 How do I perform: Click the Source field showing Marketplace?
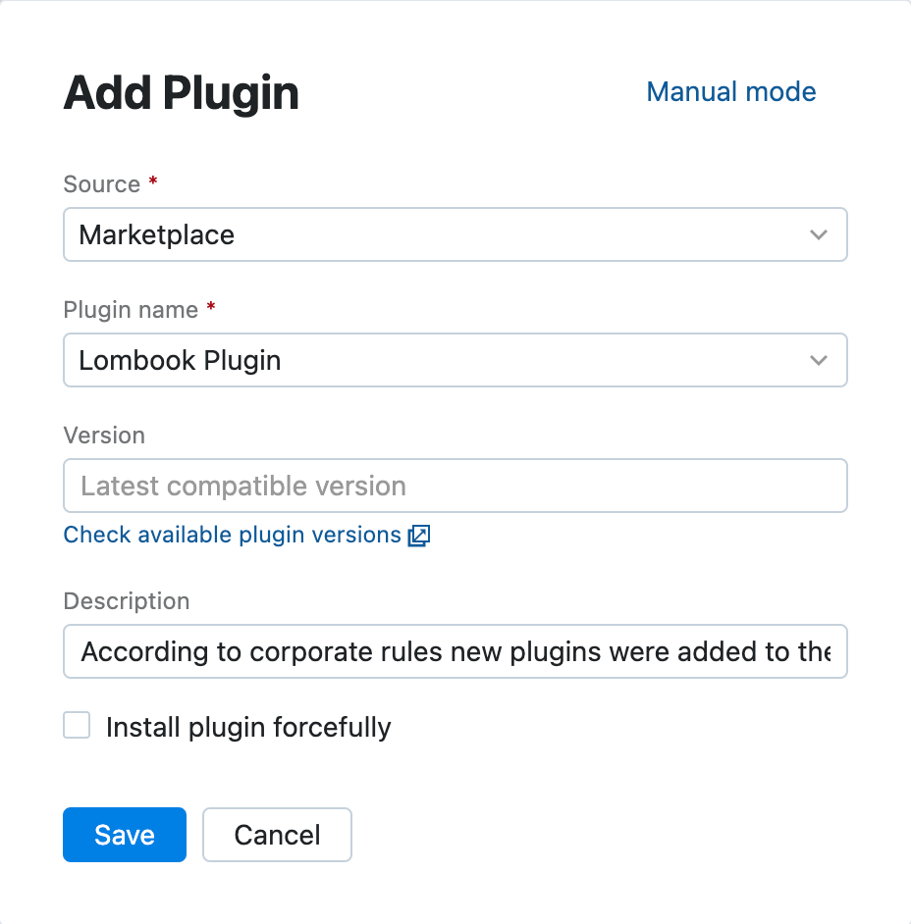(455, 234)
